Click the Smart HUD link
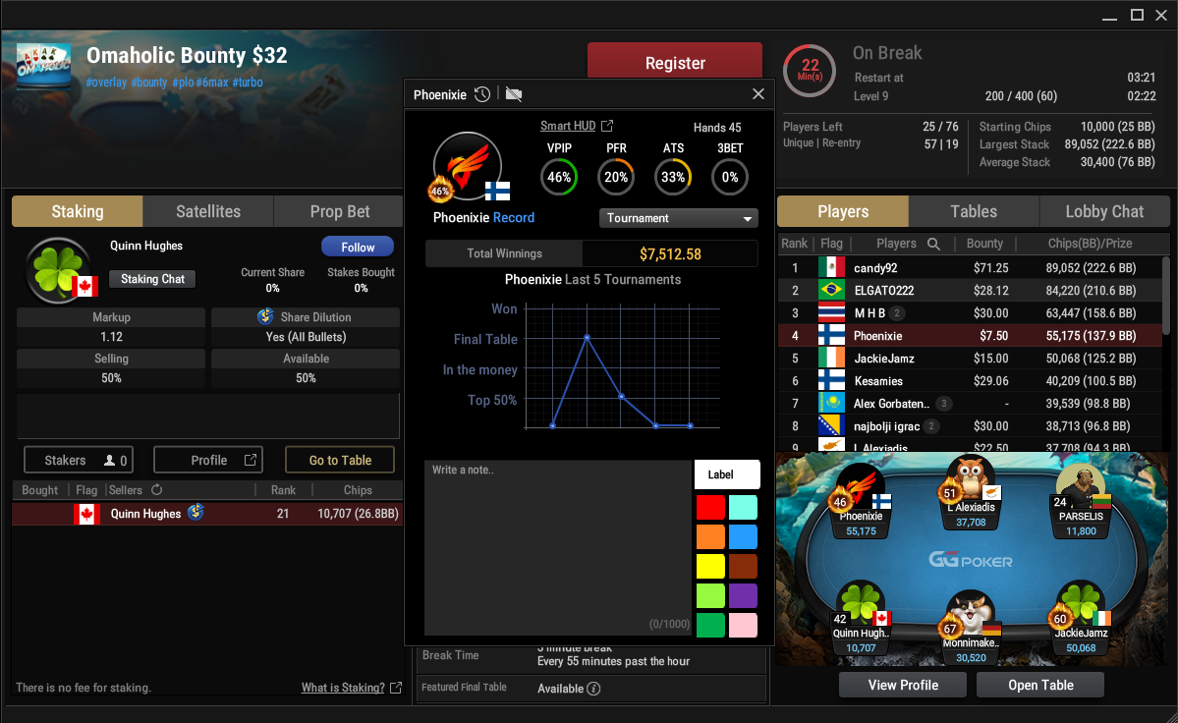This screenshot has width=1178, height=723. pos(567,126)
